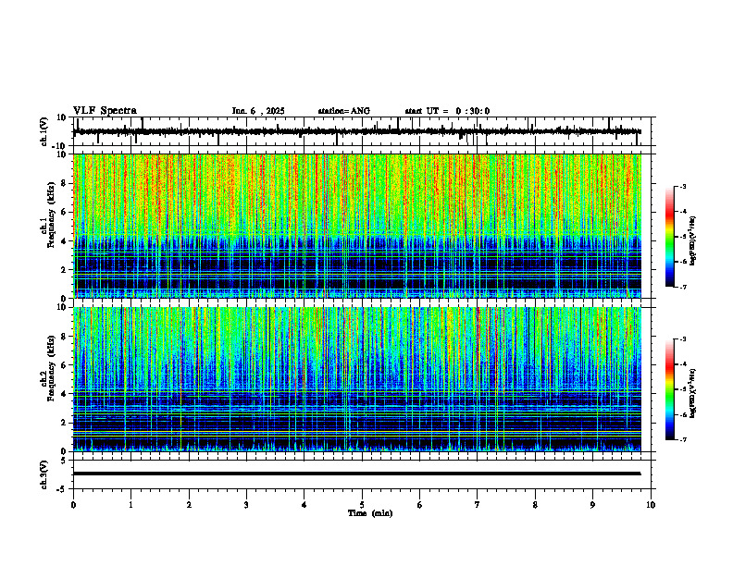Click time axis tick label "7"
Image resolution: width=733 pixels, height=566 pixels.
pyautogui.click(x=478, y=505)
